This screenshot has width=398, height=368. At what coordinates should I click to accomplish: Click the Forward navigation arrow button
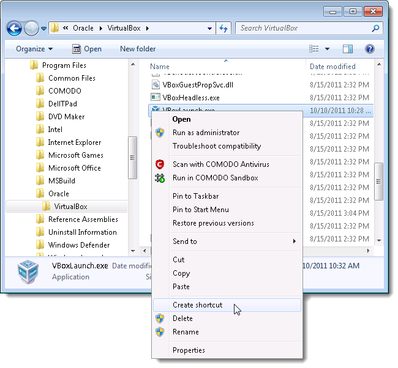tap(31, 28)
